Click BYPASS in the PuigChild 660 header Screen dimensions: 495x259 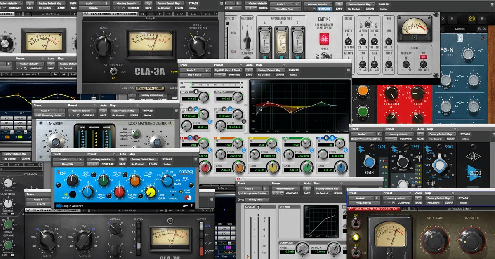coord(463,198)
